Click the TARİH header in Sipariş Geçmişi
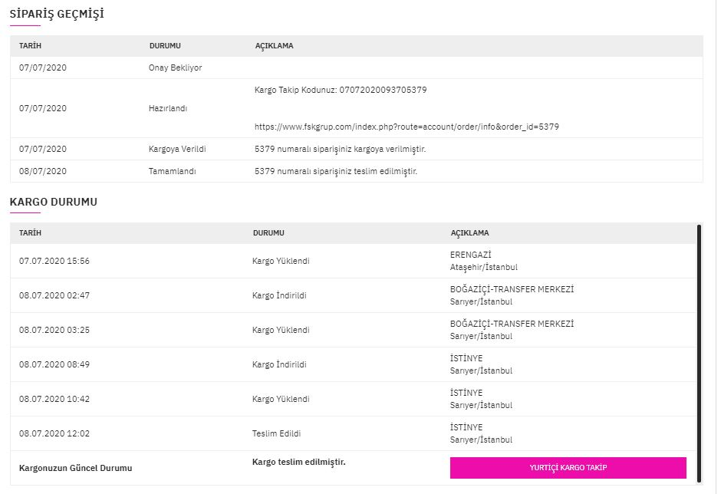 click(x=31, y=45)
